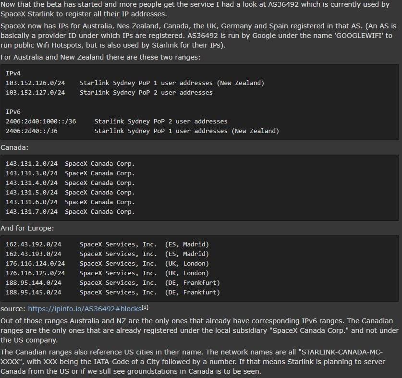Image resolution: width=402 pixels, height=378 pixels.
Task: Click "SpaceX Canada Corp." beside 143.131.7.0/24
Action: point(100,212)
